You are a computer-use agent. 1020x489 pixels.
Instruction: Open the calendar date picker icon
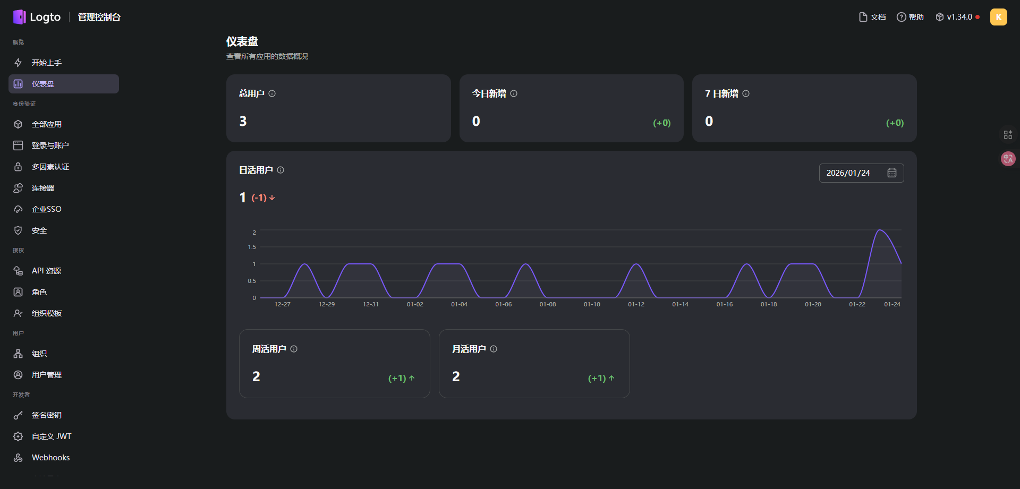pyautogui.click(x=892, y=173)
